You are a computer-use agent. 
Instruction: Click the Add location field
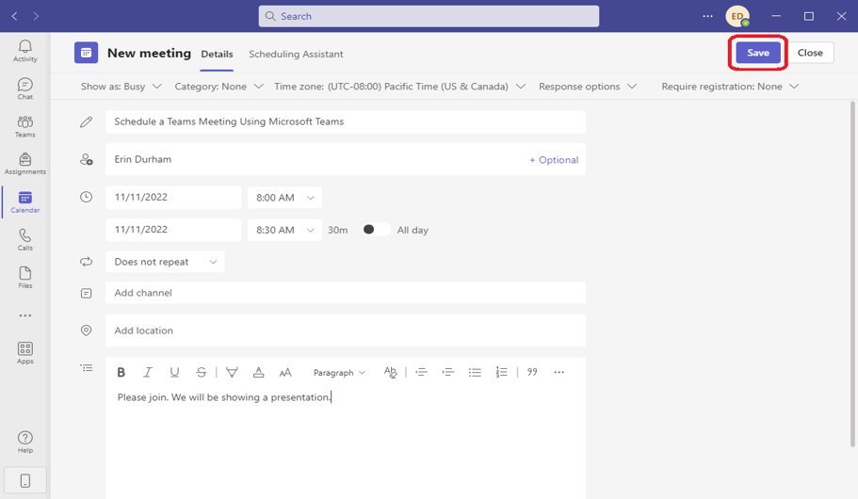346,330
